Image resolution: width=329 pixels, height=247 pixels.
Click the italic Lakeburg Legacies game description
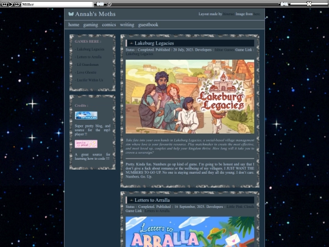click(x=190, y=146)
